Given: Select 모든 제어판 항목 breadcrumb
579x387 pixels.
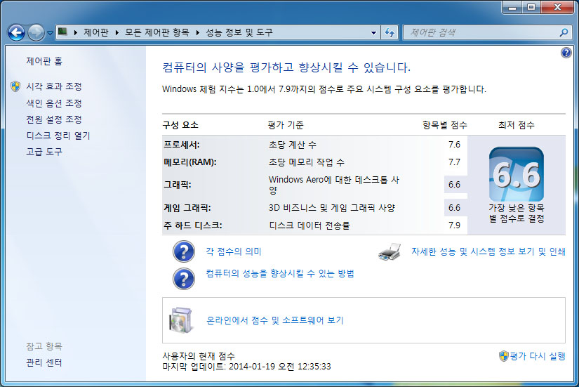Looking at the screenshot, I should pos(157,32).
